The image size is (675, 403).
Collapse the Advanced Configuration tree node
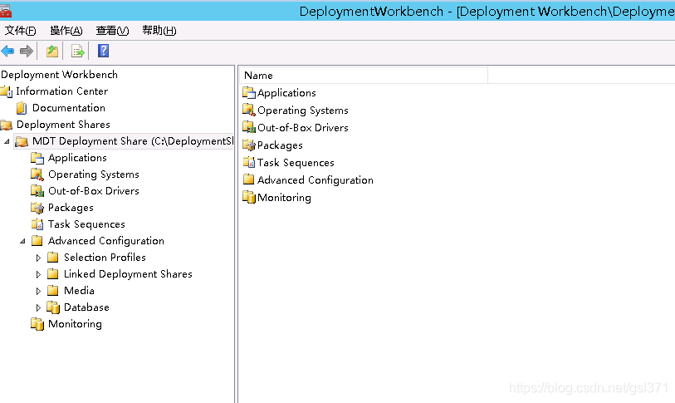(22, 241)
